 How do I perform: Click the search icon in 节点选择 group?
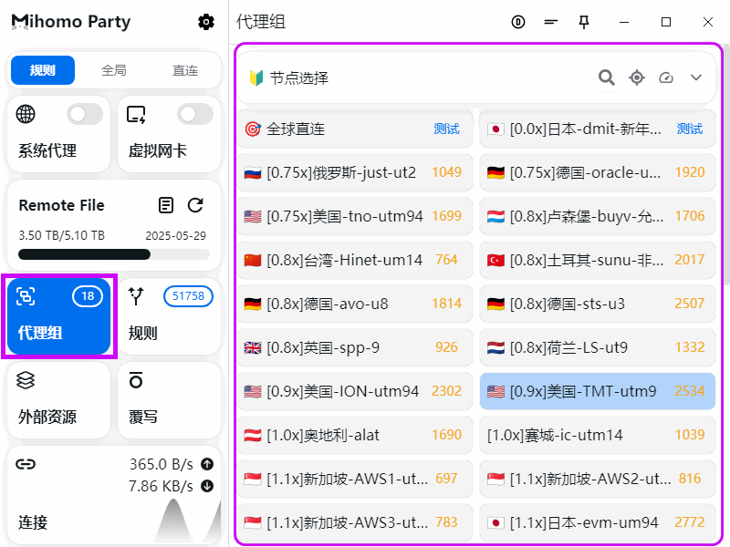[x=606, y=77]
